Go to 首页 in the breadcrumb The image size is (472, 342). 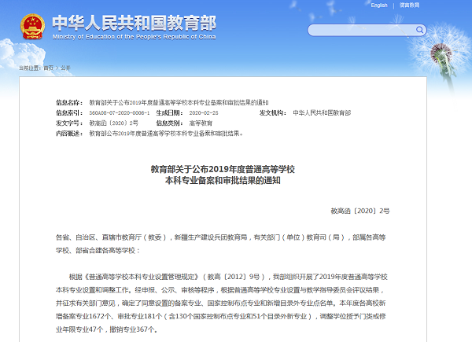point(49,68)
